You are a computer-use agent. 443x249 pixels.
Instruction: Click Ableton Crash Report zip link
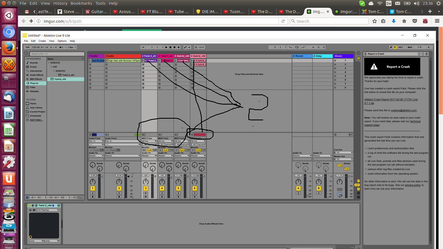(391, 101)
